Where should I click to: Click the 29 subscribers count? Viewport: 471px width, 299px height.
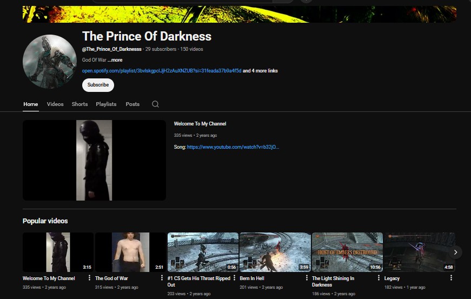pyautogui.click(x=161, y=49)
